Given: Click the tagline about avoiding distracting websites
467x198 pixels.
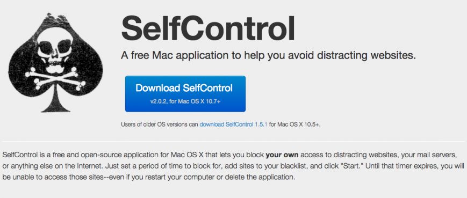Looking at the screenshot, I should coord(268,56).
